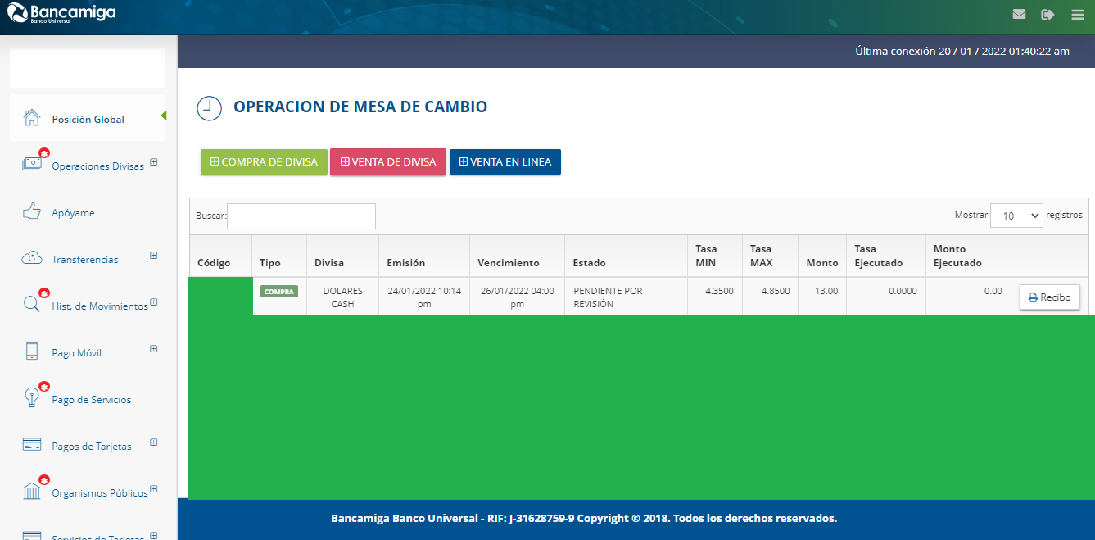Click the Venta en Linea button
The height and width of the screenshot is (540, 1095).
[x=505, y=162]
